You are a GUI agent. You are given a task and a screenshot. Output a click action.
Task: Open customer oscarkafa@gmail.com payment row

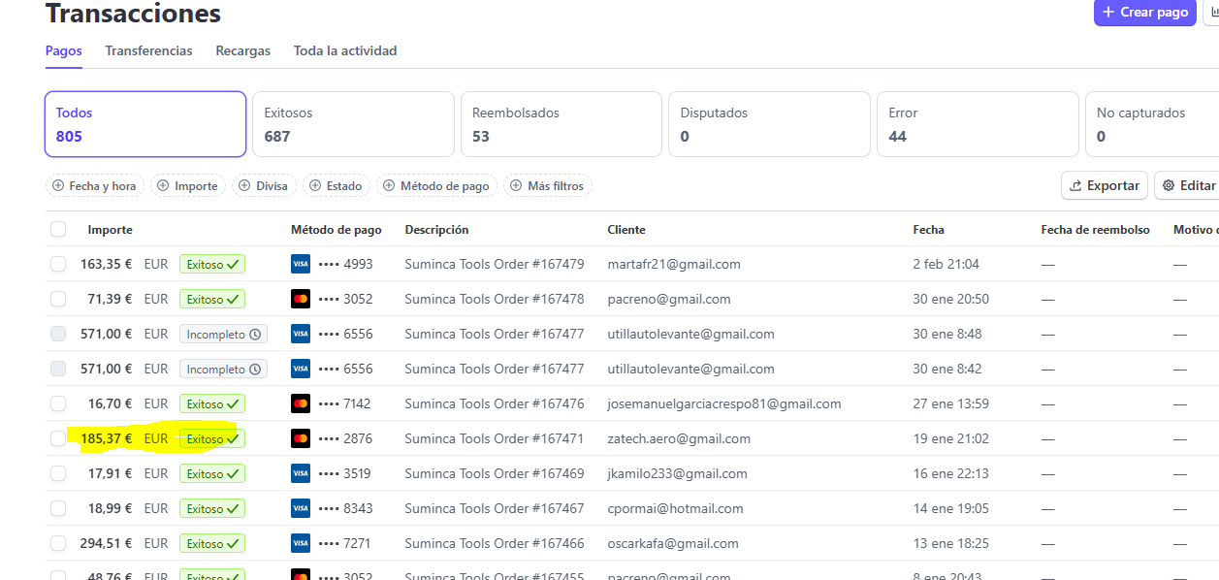click(673, 543)
